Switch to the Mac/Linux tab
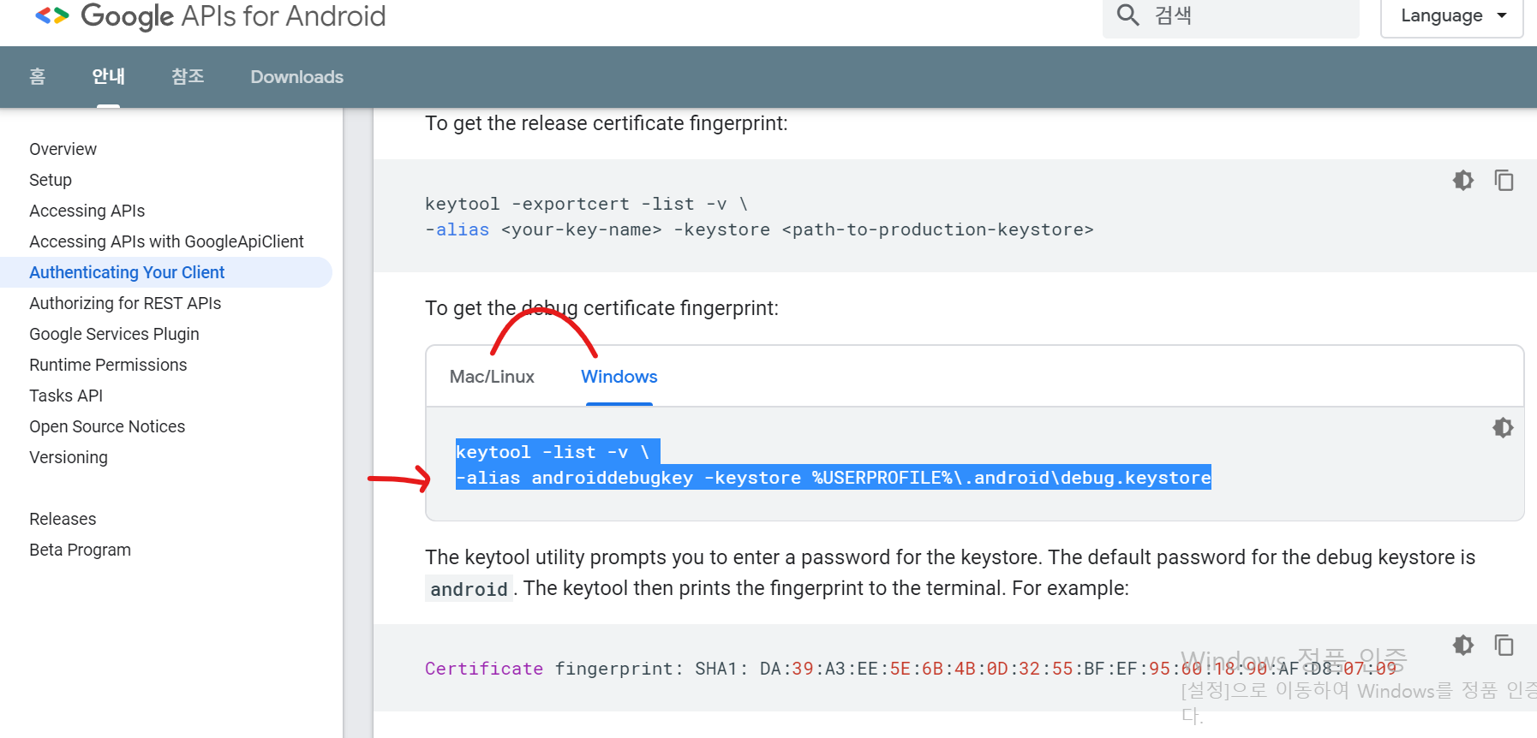Viewport: 1537px width, 738px height. [x=492, y=377]
